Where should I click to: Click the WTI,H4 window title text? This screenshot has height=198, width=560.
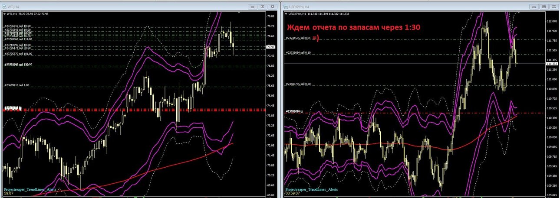click(x=14, y=7)
